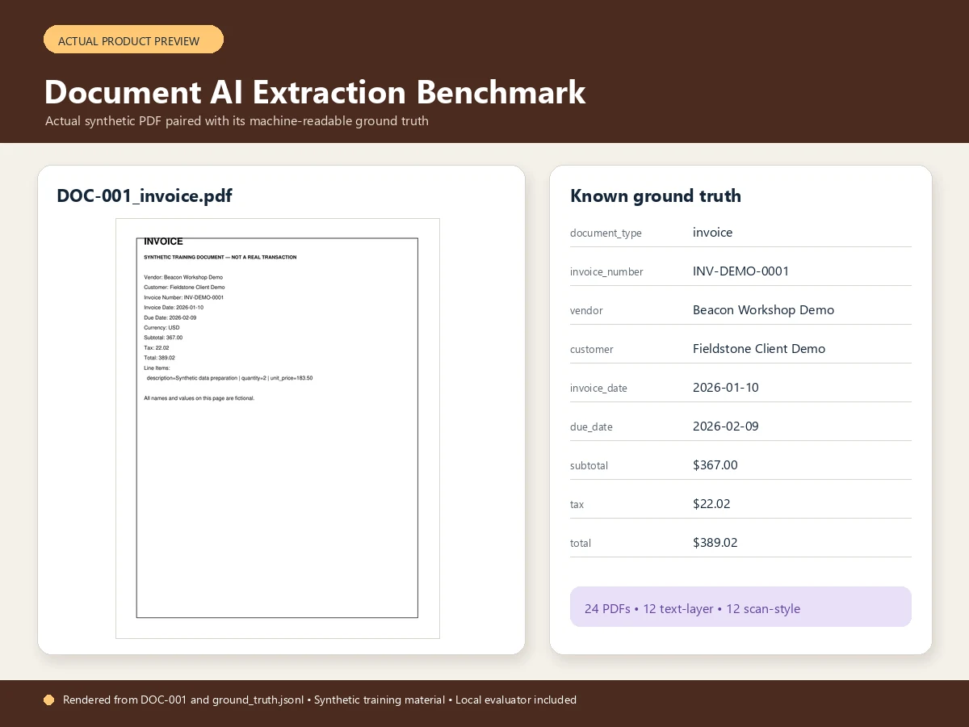Click the INV-DEMO-0001 value
This screenshot has height=727, width=969.
(x=740, y=271)
